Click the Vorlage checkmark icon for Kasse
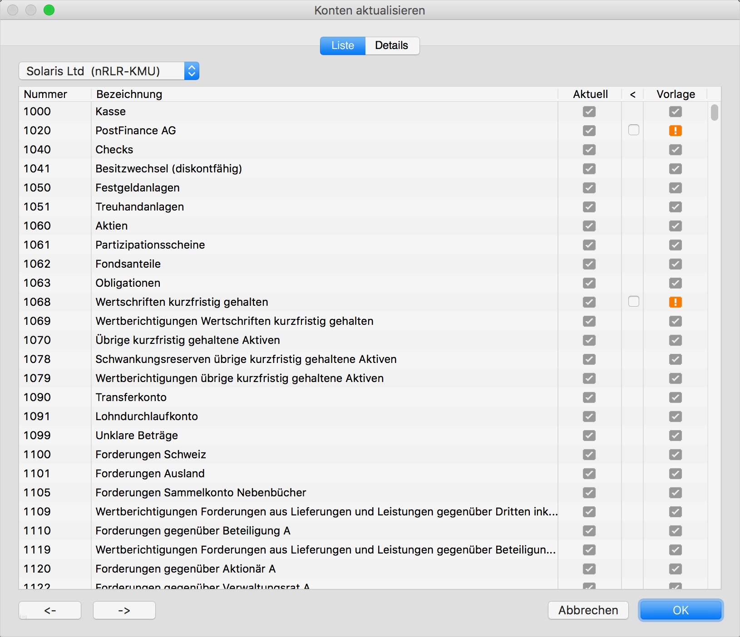 pos(675,112)
